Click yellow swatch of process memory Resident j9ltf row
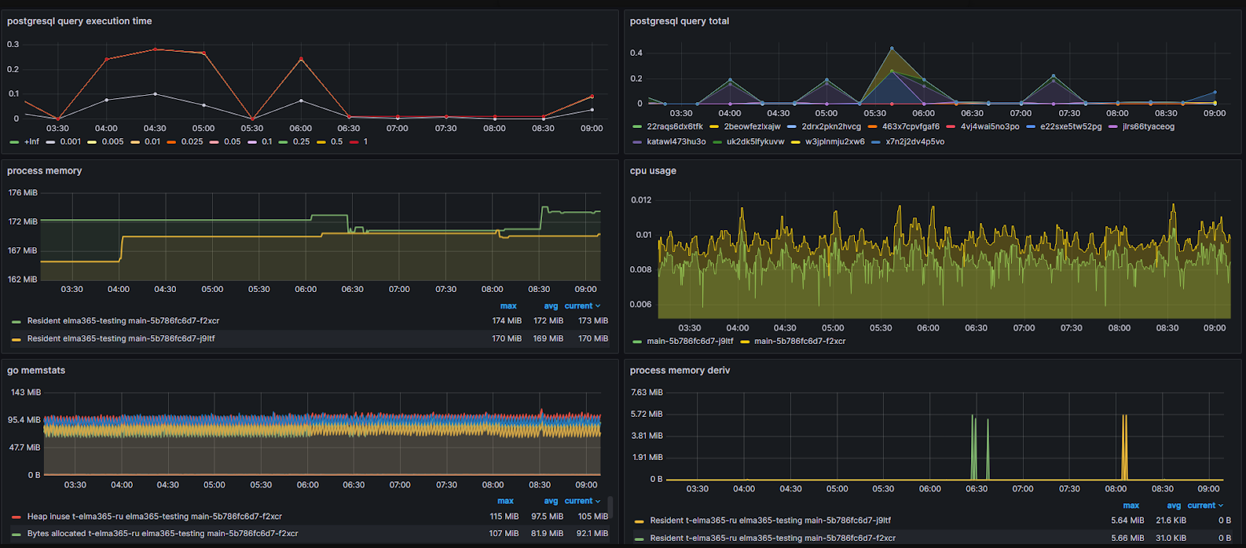Viewport: 1246px width, 548px height. [x=16, y=339]
